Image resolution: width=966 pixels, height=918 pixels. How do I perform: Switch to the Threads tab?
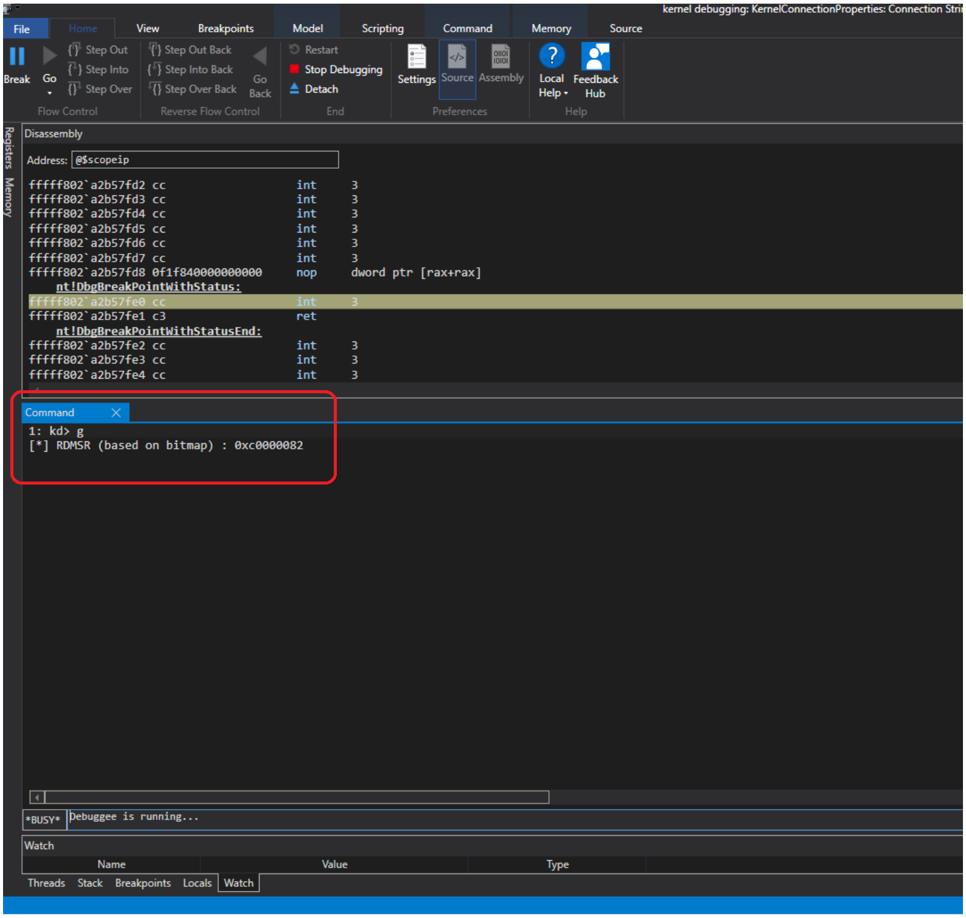[x=46, y=884]
